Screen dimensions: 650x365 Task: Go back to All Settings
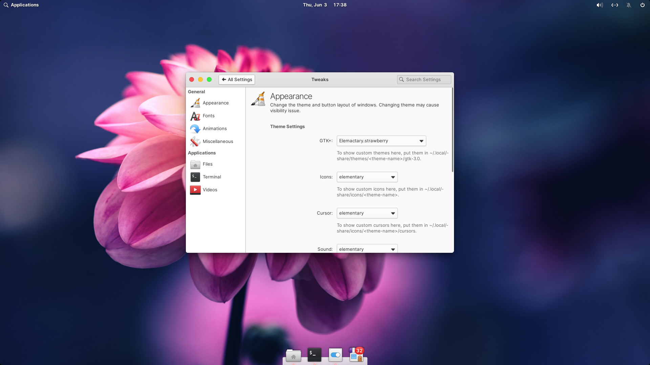pyautogui.click(x=237, y=80)
